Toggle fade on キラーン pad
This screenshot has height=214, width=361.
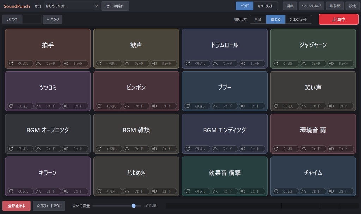(48, 191)
